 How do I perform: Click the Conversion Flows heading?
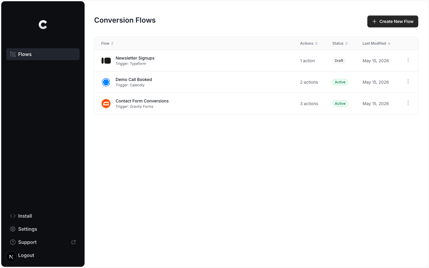[x=125, y=20]
